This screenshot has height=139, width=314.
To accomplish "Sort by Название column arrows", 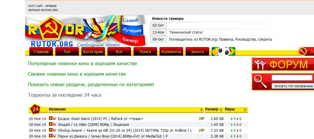I will [201, 110].
